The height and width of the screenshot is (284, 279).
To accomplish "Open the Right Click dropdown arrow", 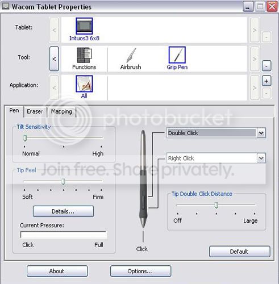I will pos(261,158).
